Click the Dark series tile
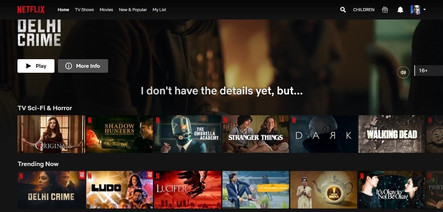 [323, 134]
